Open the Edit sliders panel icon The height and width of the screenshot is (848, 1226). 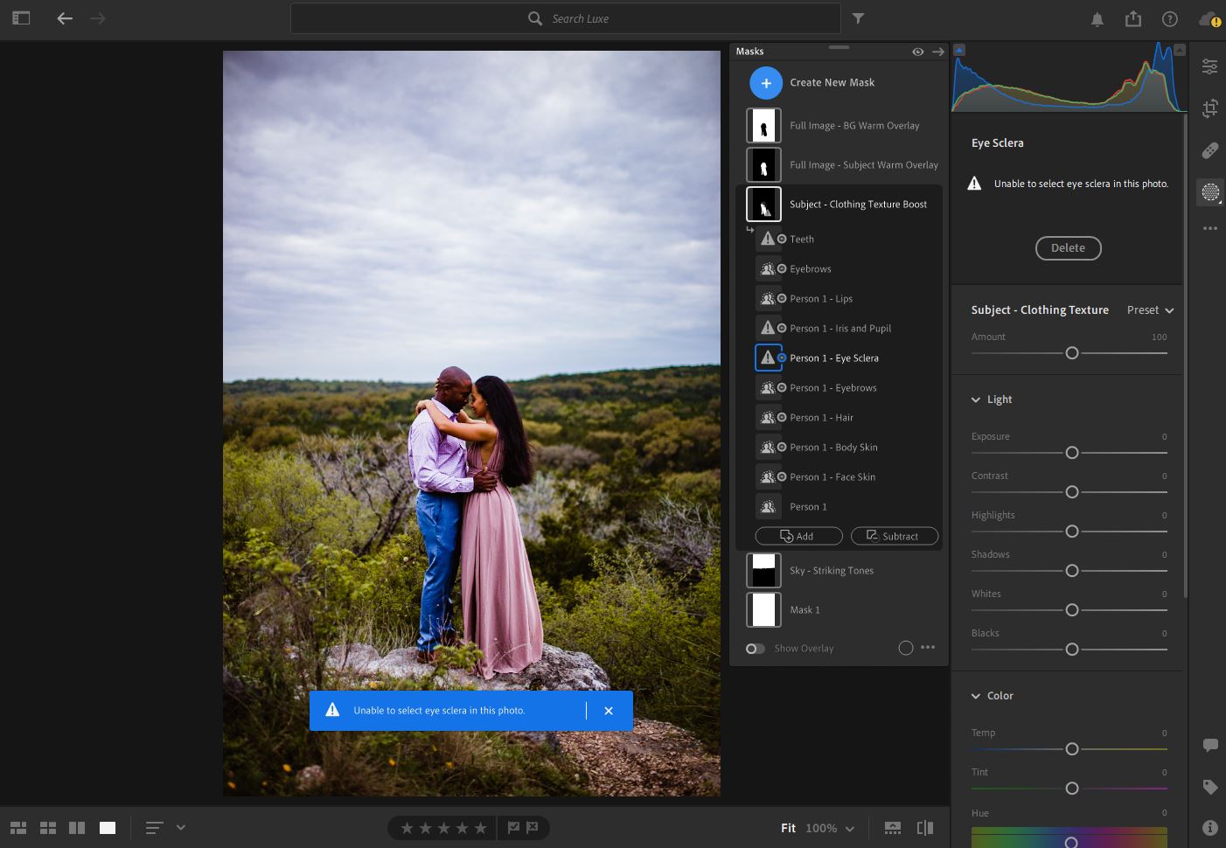1210,66
